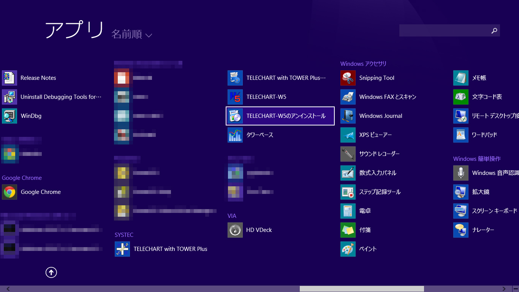Select TELECHART-W5のアンインストール icon

point(235,116)
